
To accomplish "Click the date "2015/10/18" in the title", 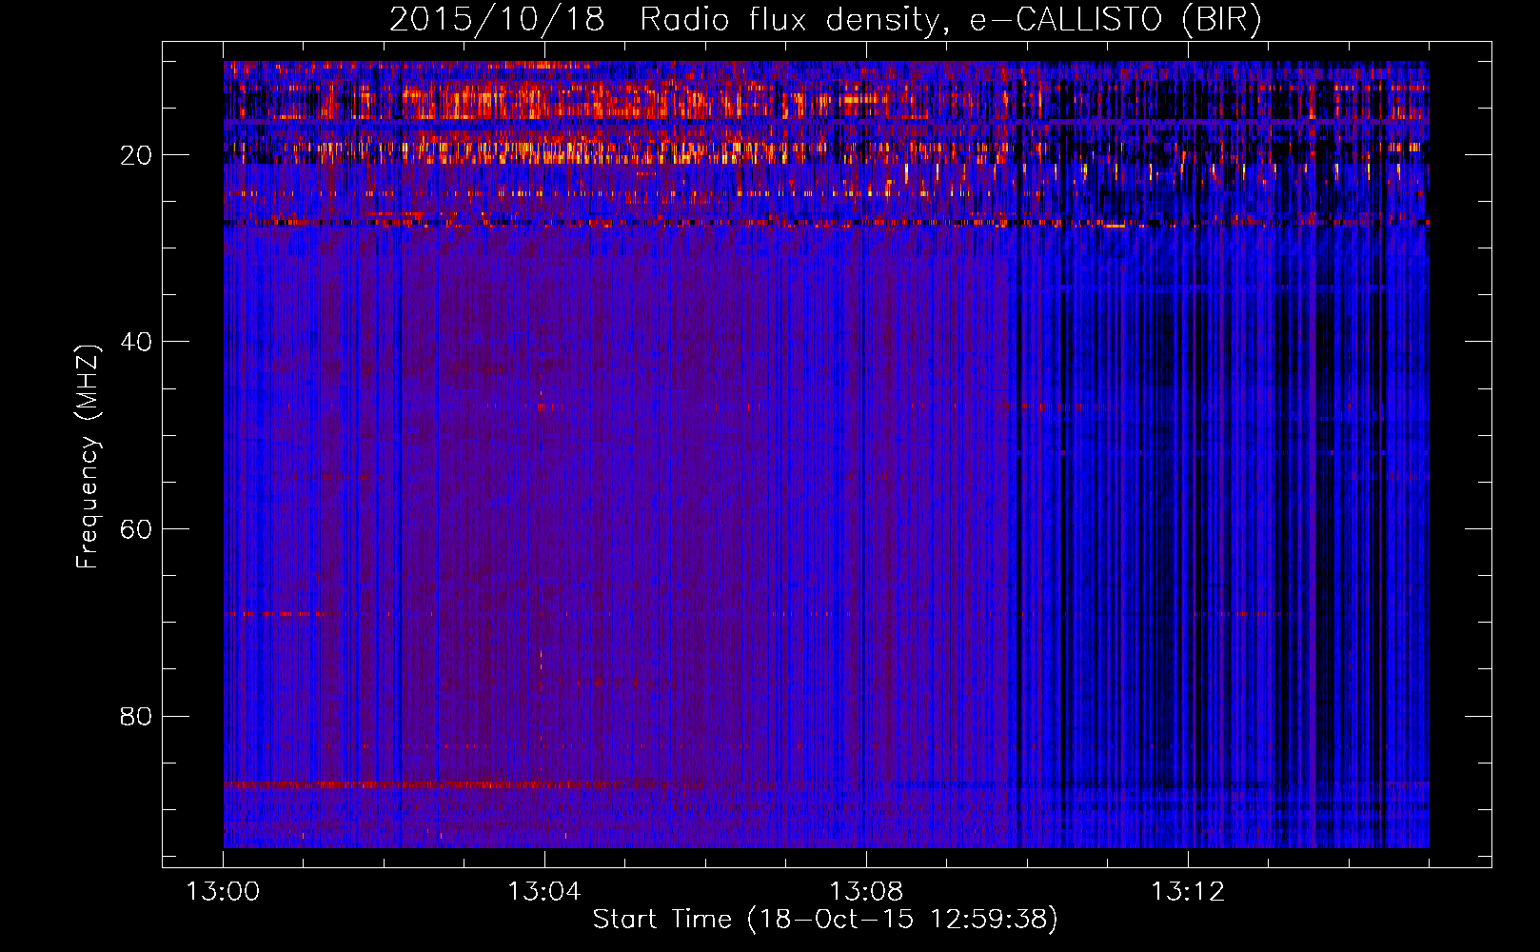I will click(x=497, y=20).
